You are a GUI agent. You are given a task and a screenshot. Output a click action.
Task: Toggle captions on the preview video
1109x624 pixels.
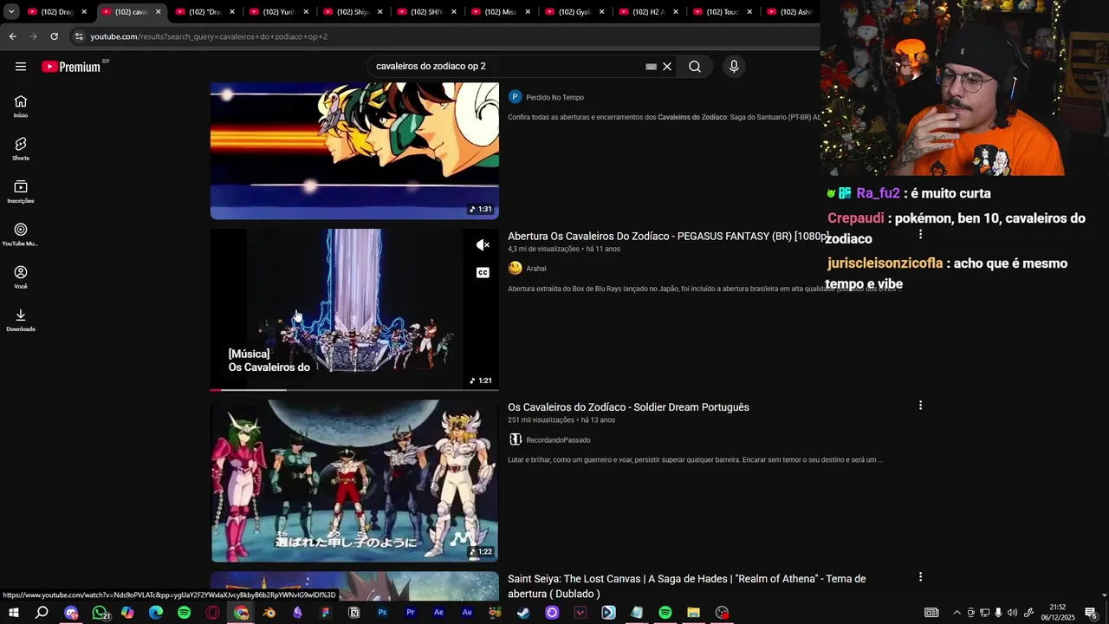point(483,272)
